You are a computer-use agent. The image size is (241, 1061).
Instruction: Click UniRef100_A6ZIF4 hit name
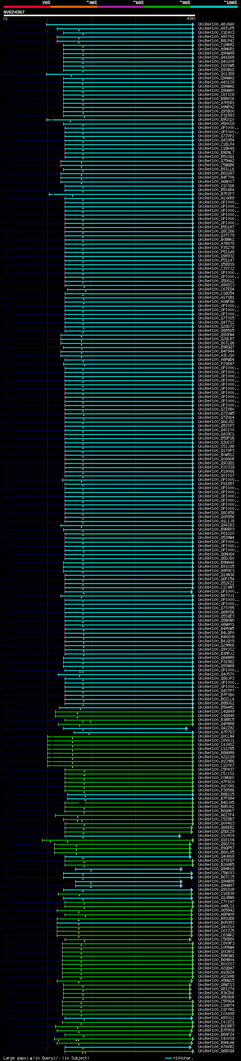[x=216, y=815]
